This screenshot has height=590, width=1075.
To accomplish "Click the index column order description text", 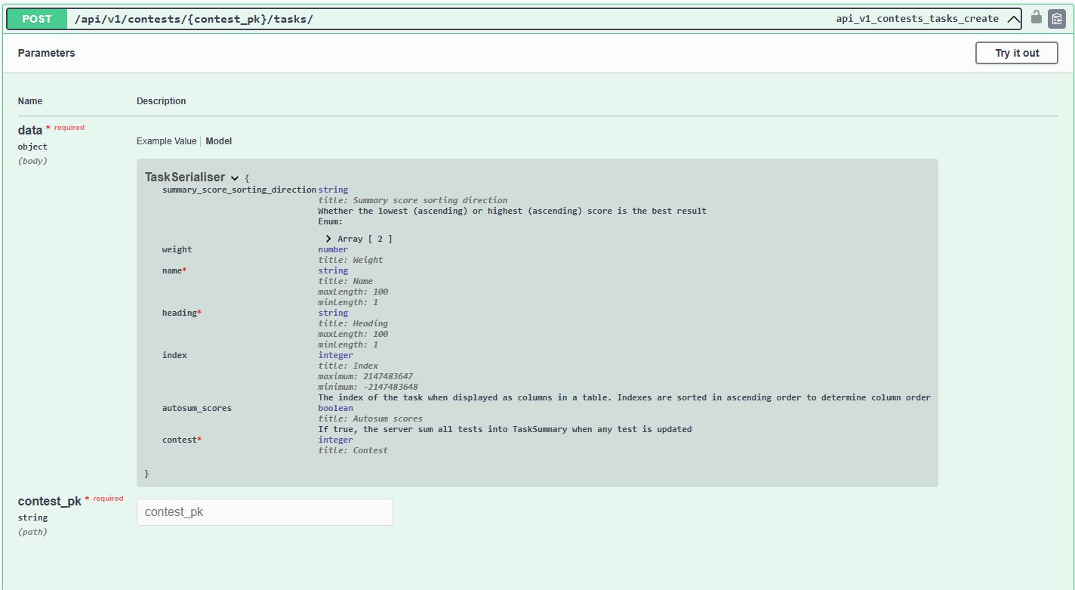I will 624,397.
